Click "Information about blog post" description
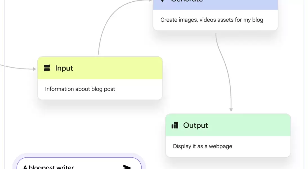Image resolution: width=308 pixels, height=169 pixels. pyautogui.click(x=80, y=89)
